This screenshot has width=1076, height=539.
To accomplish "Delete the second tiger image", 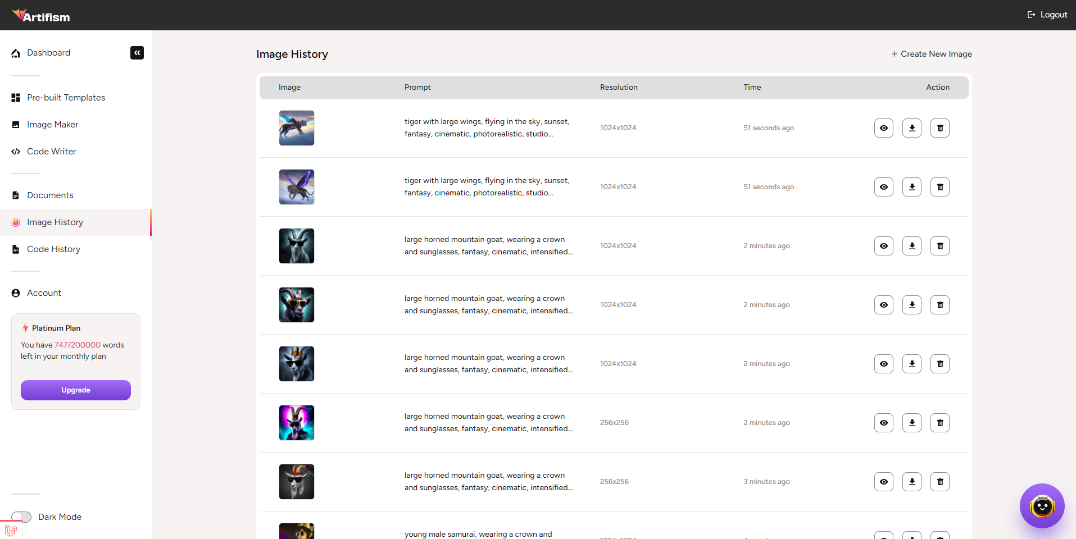I will 940,187.
